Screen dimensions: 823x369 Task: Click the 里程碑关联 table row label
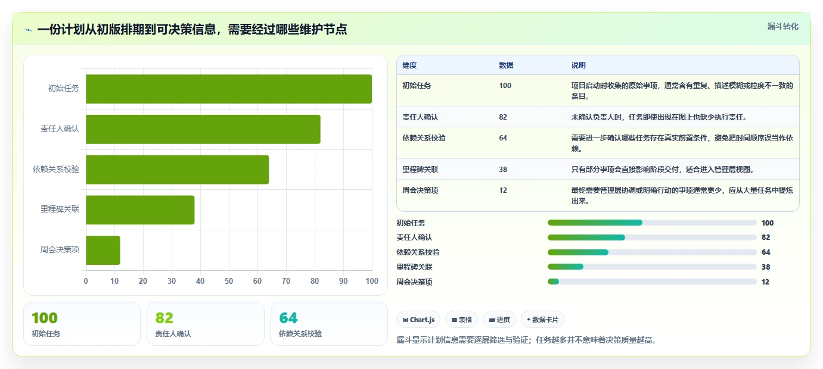coord(420,170)
